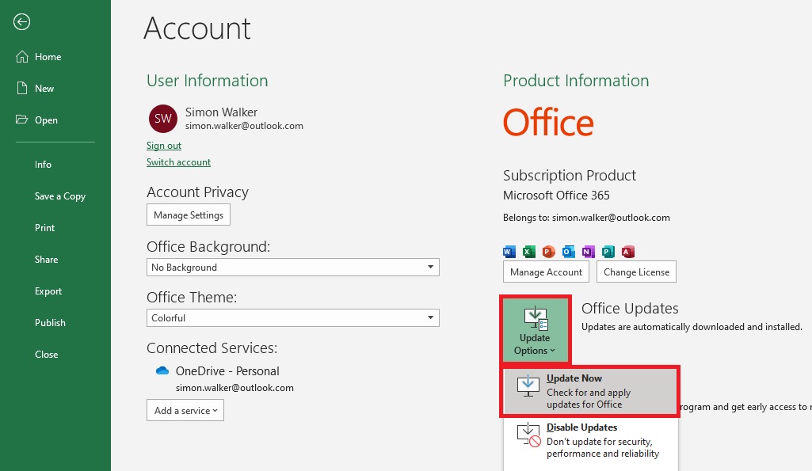This screenshot has width=812, height=471.
Task: Click the Access app icon
Action: click(628, 252)
